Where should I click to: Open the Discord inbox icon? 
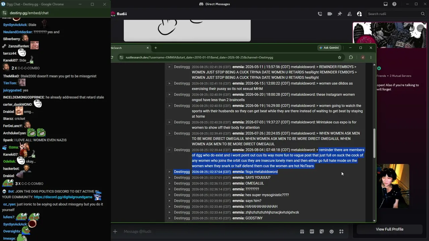click(385, 4)
